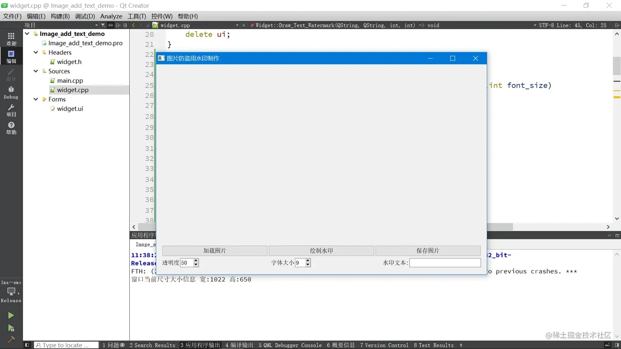Viewport: 621px width, 349px height.
Task: Click the Type to locate search box
Action: [66, 345]
